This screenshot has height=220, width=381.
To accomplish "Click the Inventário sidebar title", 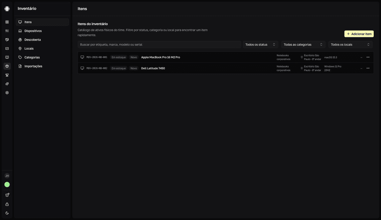I will [x=27, y=9].
